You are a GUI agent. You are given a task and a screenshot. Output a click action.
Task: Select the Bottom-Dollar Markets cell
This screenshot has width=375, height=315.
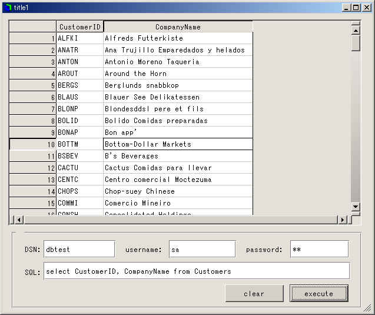click(178, 144)
